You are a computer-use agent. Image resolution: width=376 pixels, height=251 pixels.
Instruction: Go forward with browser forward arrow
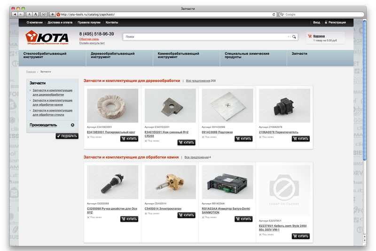21,15
